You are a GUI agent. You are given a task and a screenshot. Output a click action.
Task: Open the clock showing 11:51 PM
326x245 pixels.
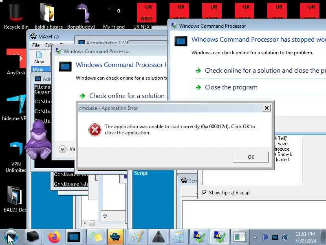tap(305, 237)
